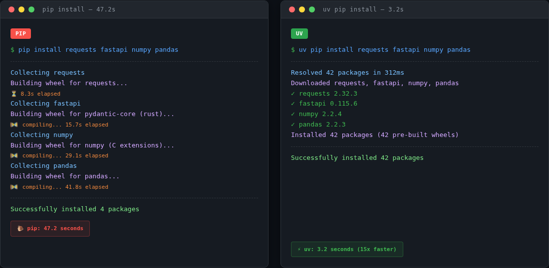549x268 pixels.
Task: Click the green $ prompt in pip window
Action: pyautogui.click(x=12, y=50)
